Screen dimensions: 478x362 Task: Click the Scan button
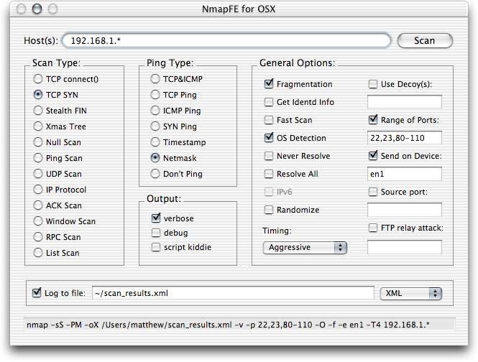point(425,40)
